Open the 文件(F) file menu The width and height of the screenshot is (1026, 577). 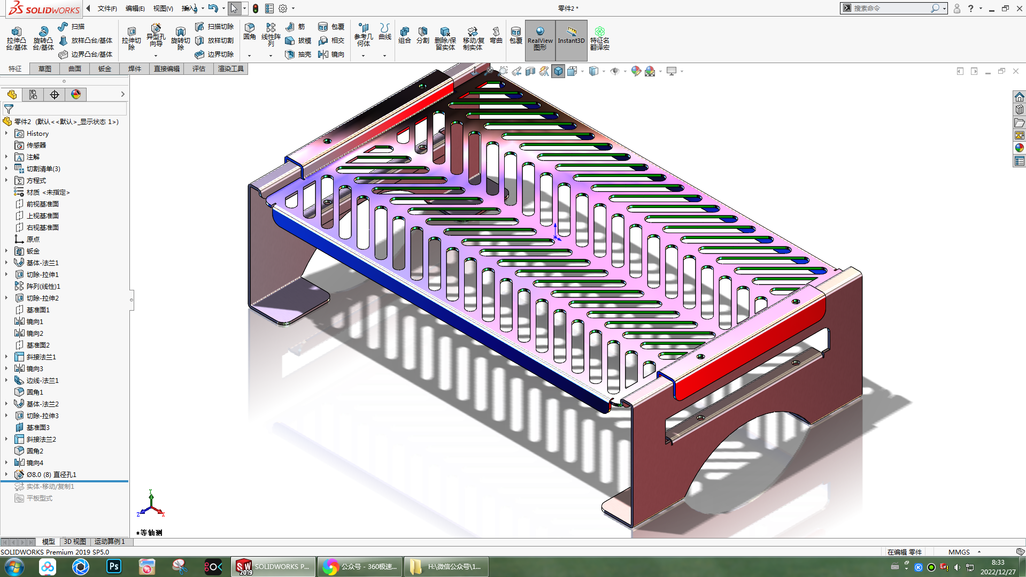[x=107, y=9]
